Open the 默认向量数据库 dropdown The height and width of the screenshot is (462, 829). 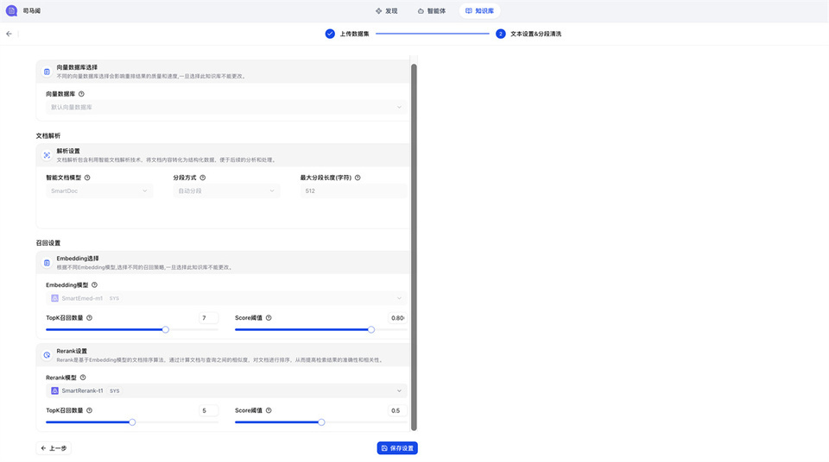pos(226,108)
